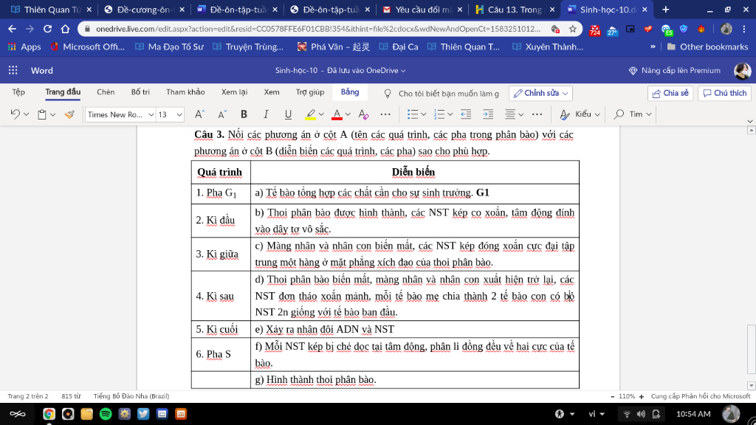756x425 pixels.
Task: Open more paragraph options ellipsis
Action: tap(537, 114)
